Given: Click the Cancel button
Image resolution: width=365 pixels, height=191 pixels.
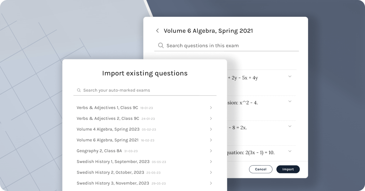Looking at the screenshot, I should point(261,169).
